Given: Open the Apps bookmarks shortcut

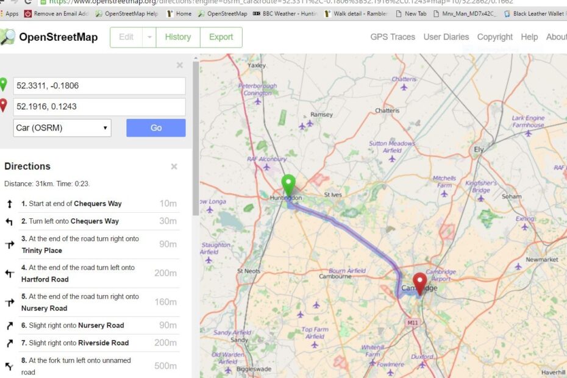Looking at the screenshot, I should coord(9,14).
